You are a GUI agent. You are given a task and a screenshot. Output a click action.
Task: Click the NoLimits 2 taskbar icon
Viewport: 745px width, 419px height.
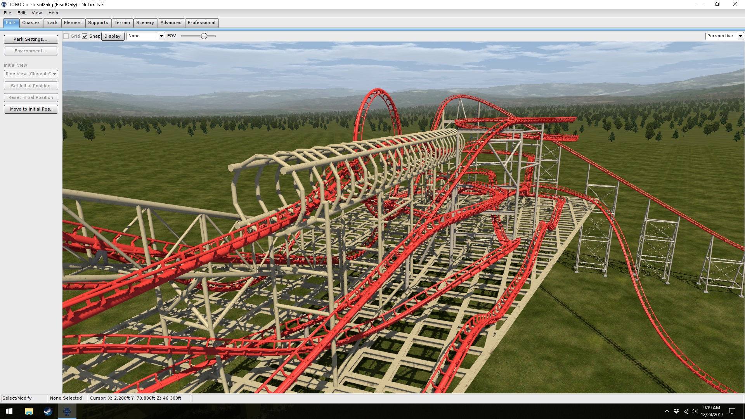67,411
